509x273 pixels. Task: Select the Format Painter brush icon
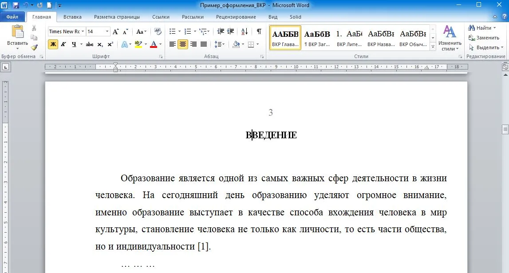pos(34,47)
